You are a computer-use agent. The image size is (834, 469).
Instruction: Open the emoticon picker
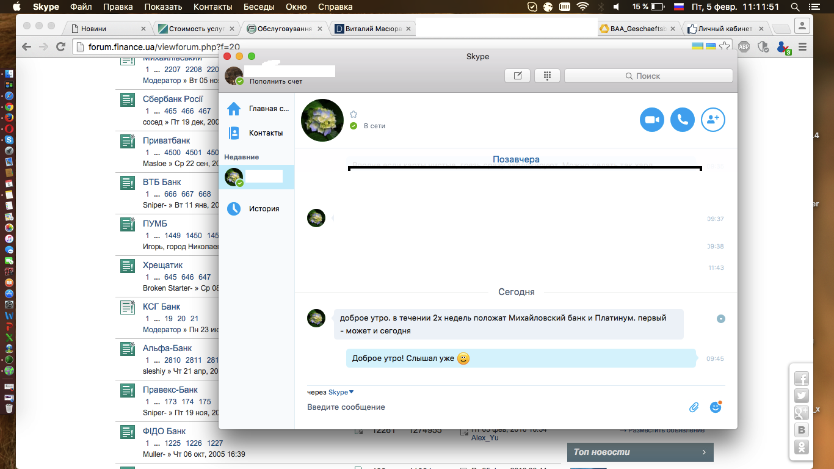click(716, 407)
